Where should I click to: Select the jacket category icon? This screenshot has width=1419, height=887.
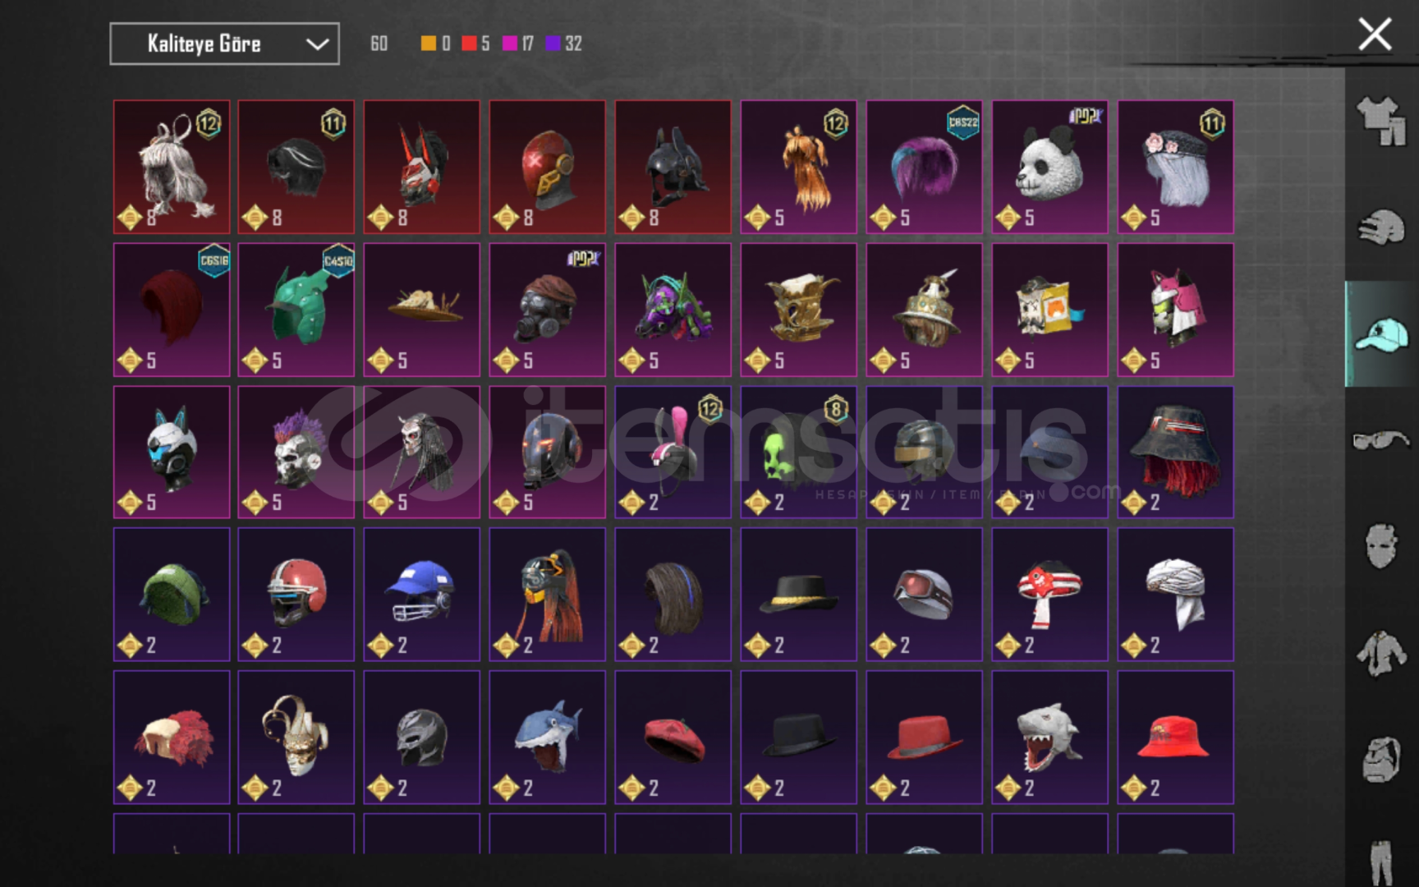(x=1381, y=654)
